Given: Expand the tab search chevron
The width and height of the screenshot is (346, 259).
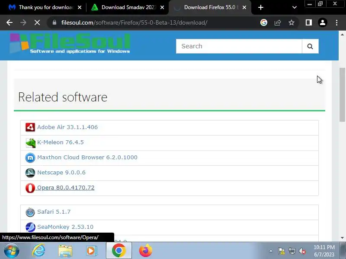Looking at the screenshot, I should point(295,7).
